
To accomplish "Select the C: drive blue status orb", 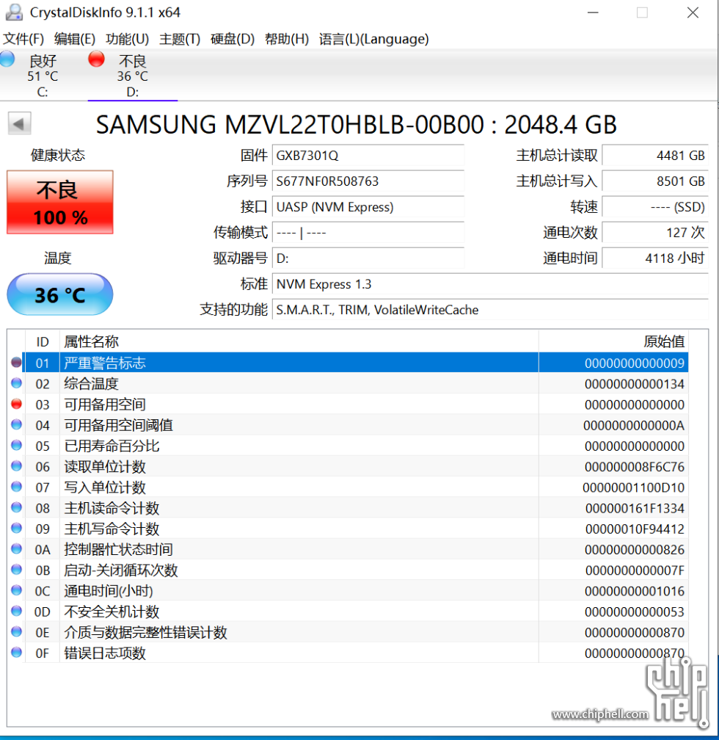I will (7, 59).
